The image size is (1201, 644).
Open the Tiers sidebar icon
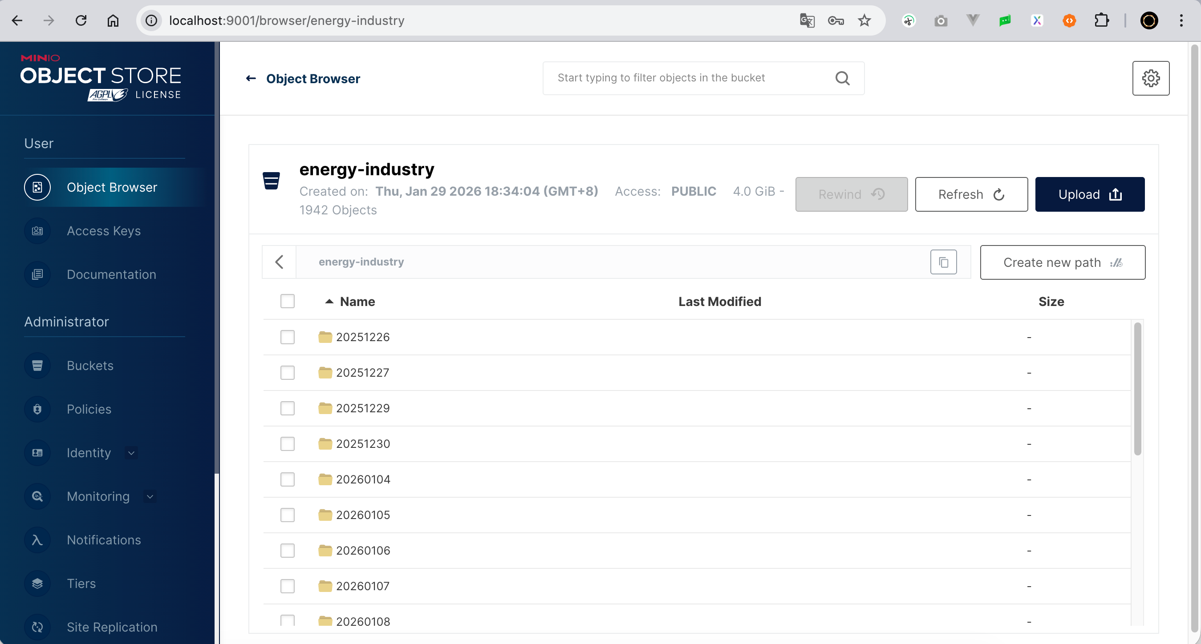(x=37, y=584)
